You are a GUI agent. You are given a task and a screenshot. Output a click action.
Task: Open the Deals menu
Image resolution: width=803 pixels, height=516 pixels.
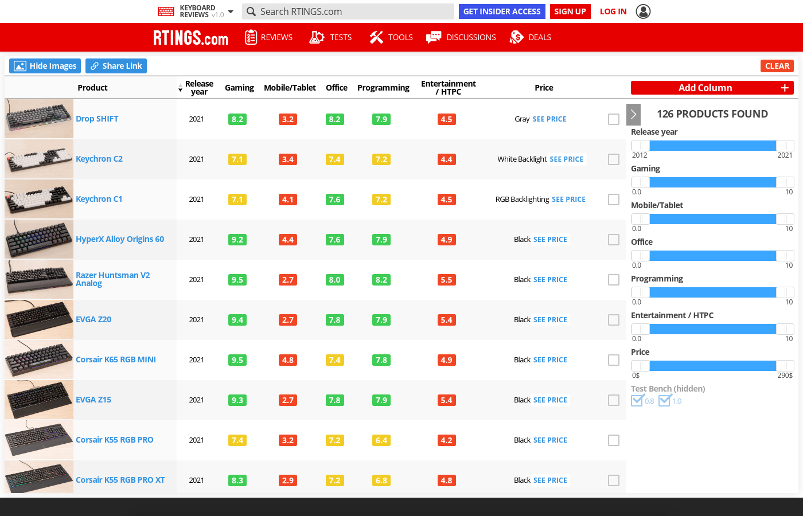(x=531, y=37)
